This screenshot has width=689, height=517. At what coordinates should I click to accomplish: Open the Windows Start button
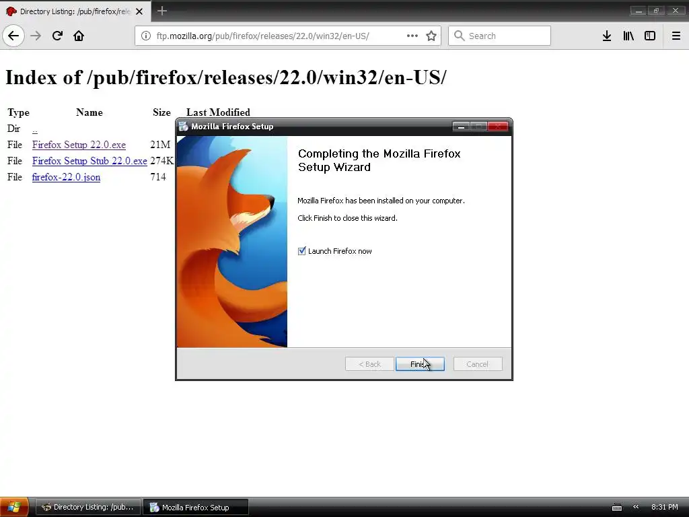tap(14, 507)
